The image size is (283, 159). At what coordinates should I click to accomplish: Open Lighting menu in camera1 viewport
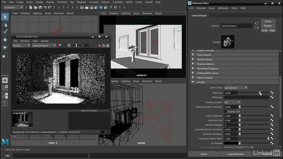[x=126, y=13]
